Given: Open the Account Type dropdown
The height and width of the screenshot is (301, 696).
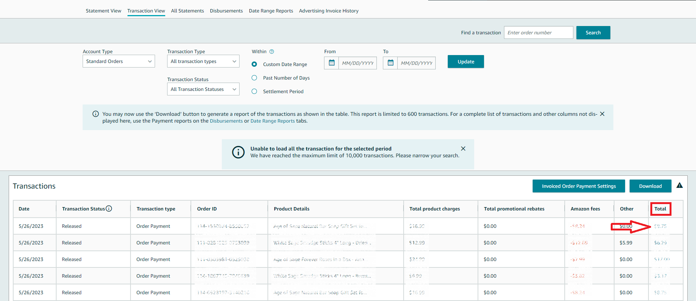Looking at the screenshot, I should click(119, 61).
